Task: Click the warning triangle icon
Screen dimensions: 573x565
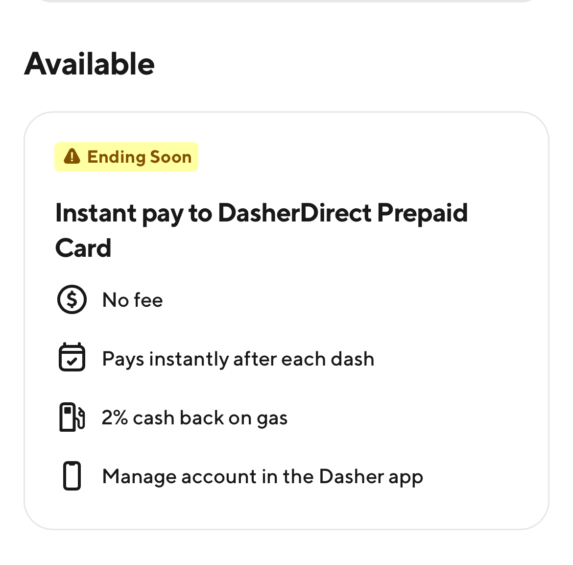Action: point(72,157)
